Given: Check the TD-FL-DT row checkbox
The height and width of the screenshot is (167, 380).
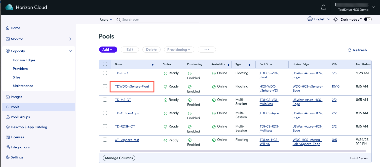Looking at the screenshot, I should (x=105, y=73).
